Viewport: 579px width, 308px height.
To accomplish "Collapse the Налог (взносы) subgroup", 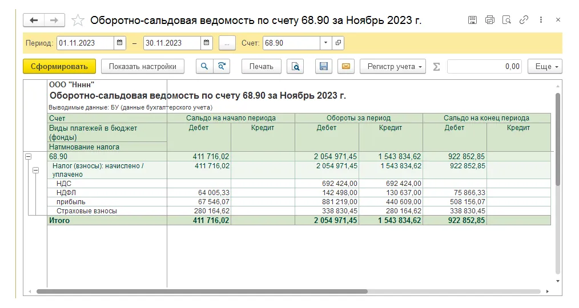I will (35, 170).
